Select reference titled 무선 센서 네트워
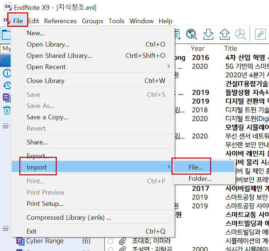The width and height of the screenshot is (269, 251). click(x=247, y=136)
